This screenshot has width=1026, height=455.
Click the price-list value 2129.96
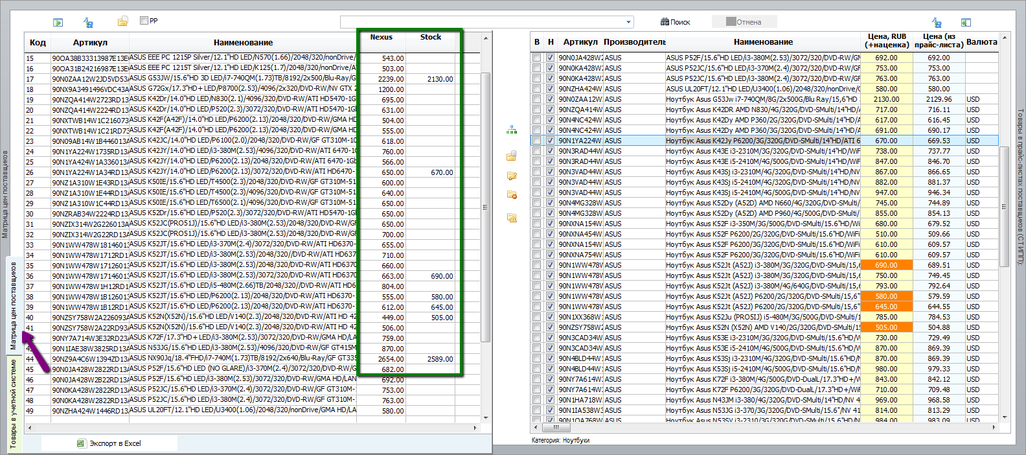point(939,99)
